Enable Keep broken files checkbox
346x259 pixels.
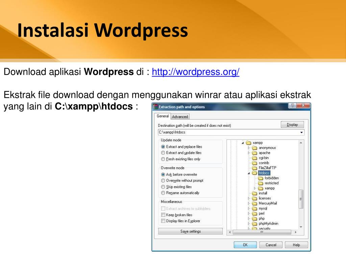(x=163, y=215)
